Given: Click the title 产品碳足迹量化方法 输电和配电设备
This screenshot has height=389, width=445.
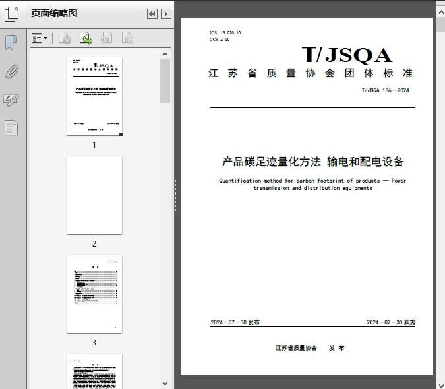Looking at the screenshot, I should pos(312,162).
